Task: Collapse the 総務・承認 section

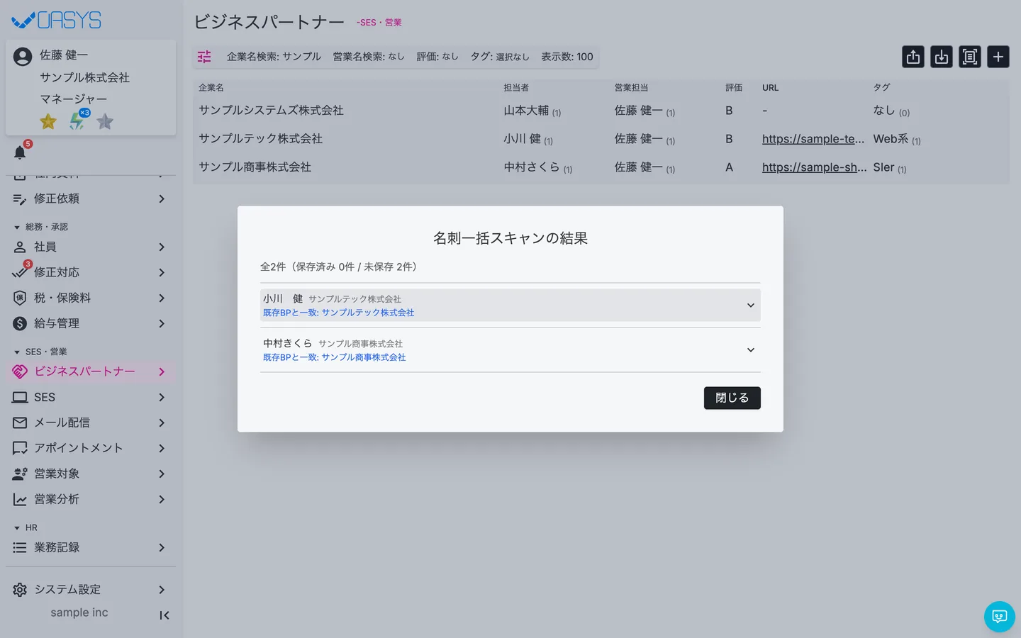Action: [x=41, y=227]
